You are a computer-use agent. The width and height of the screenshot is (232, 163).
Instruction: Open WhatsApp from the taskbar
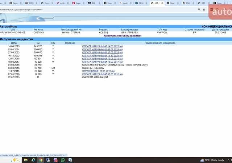63,160
